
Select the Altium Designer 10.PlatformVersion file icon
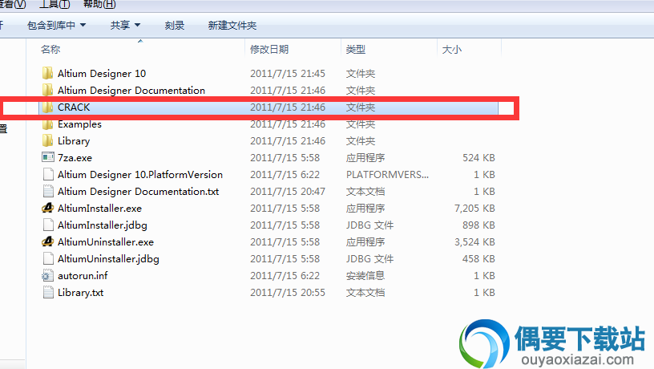coord(48,175)
